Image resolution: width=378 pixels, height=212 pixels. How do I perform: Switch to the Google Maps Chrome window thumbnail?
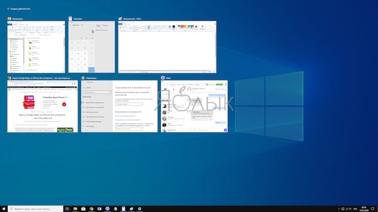[x=42, y=106]
